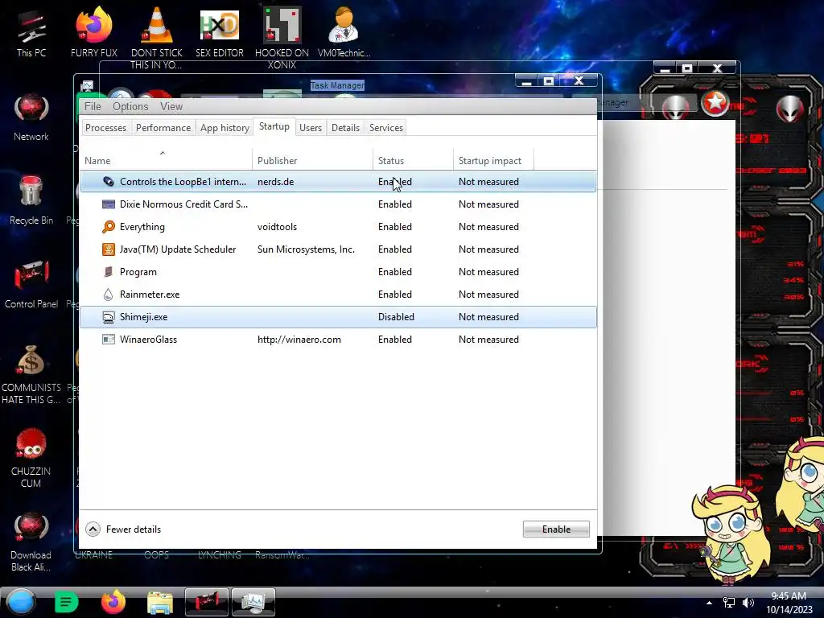Click the Dixie Normous Credit Card icon

[x=109, y=204]
